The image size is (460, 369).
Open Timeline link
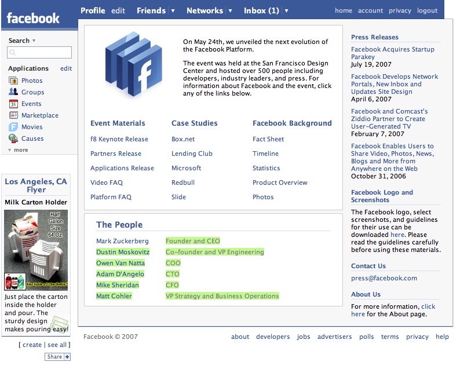pos(265,154)
